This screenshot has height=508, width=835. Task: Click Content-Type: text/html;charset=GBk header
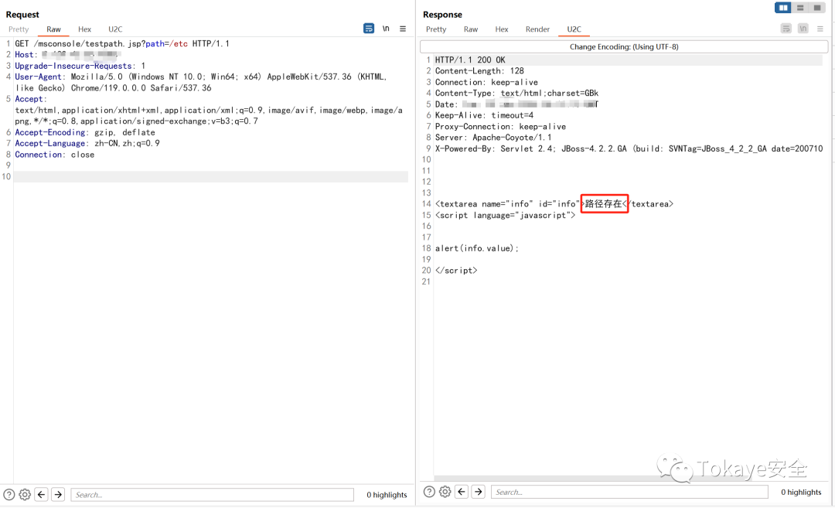tap(516, 94)
